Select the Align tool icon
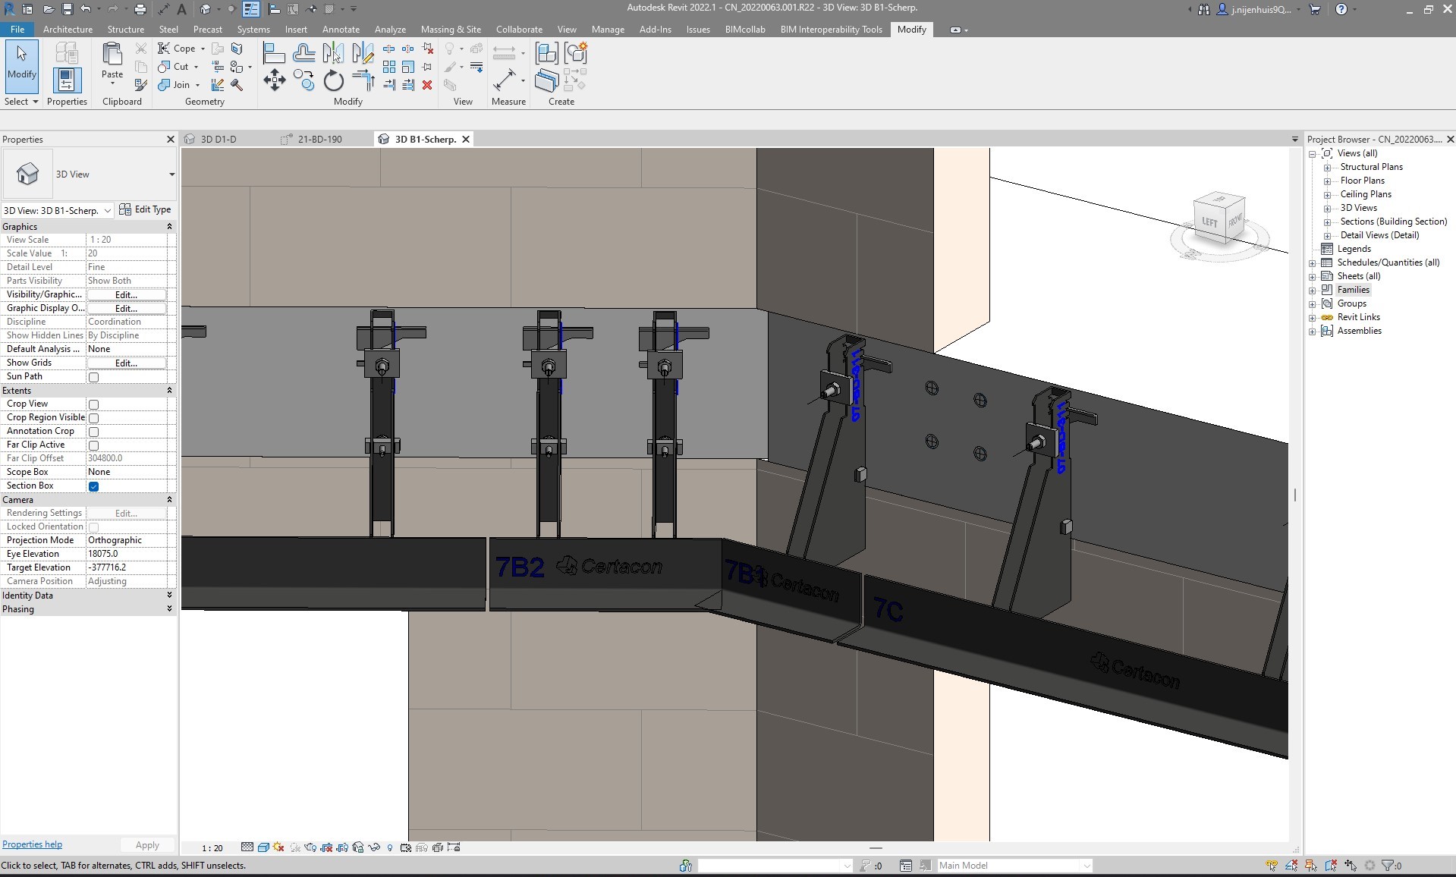 coord(274,53)
